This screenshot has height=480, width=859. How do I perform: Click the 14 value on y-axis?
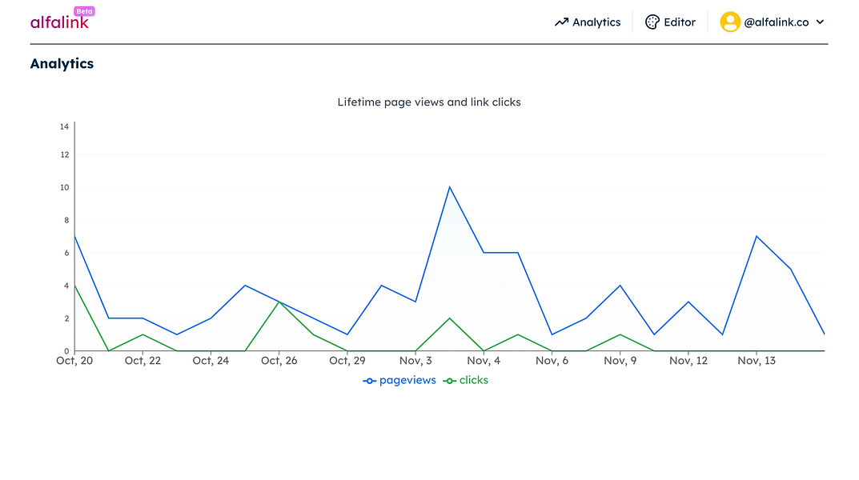tap(65, 126)
